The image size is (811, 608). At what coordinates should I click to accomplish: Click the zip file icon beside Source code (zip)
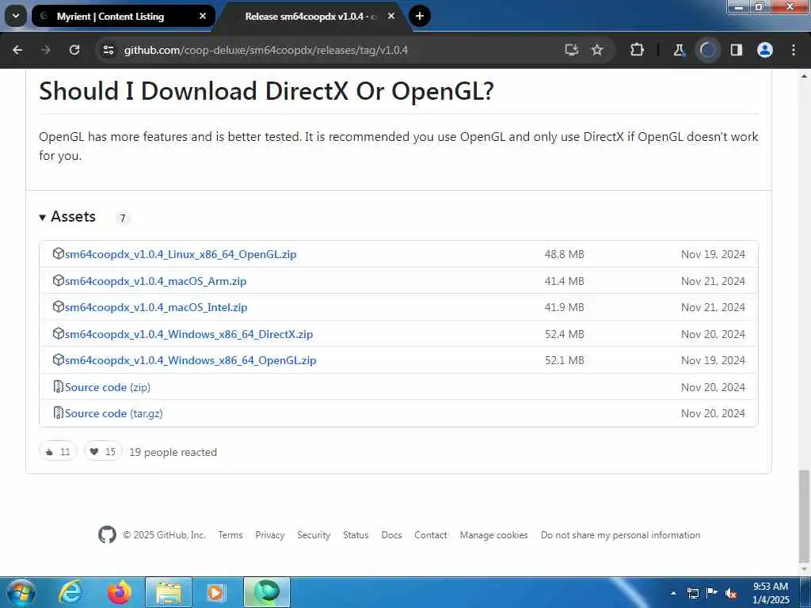pos(59,386)
